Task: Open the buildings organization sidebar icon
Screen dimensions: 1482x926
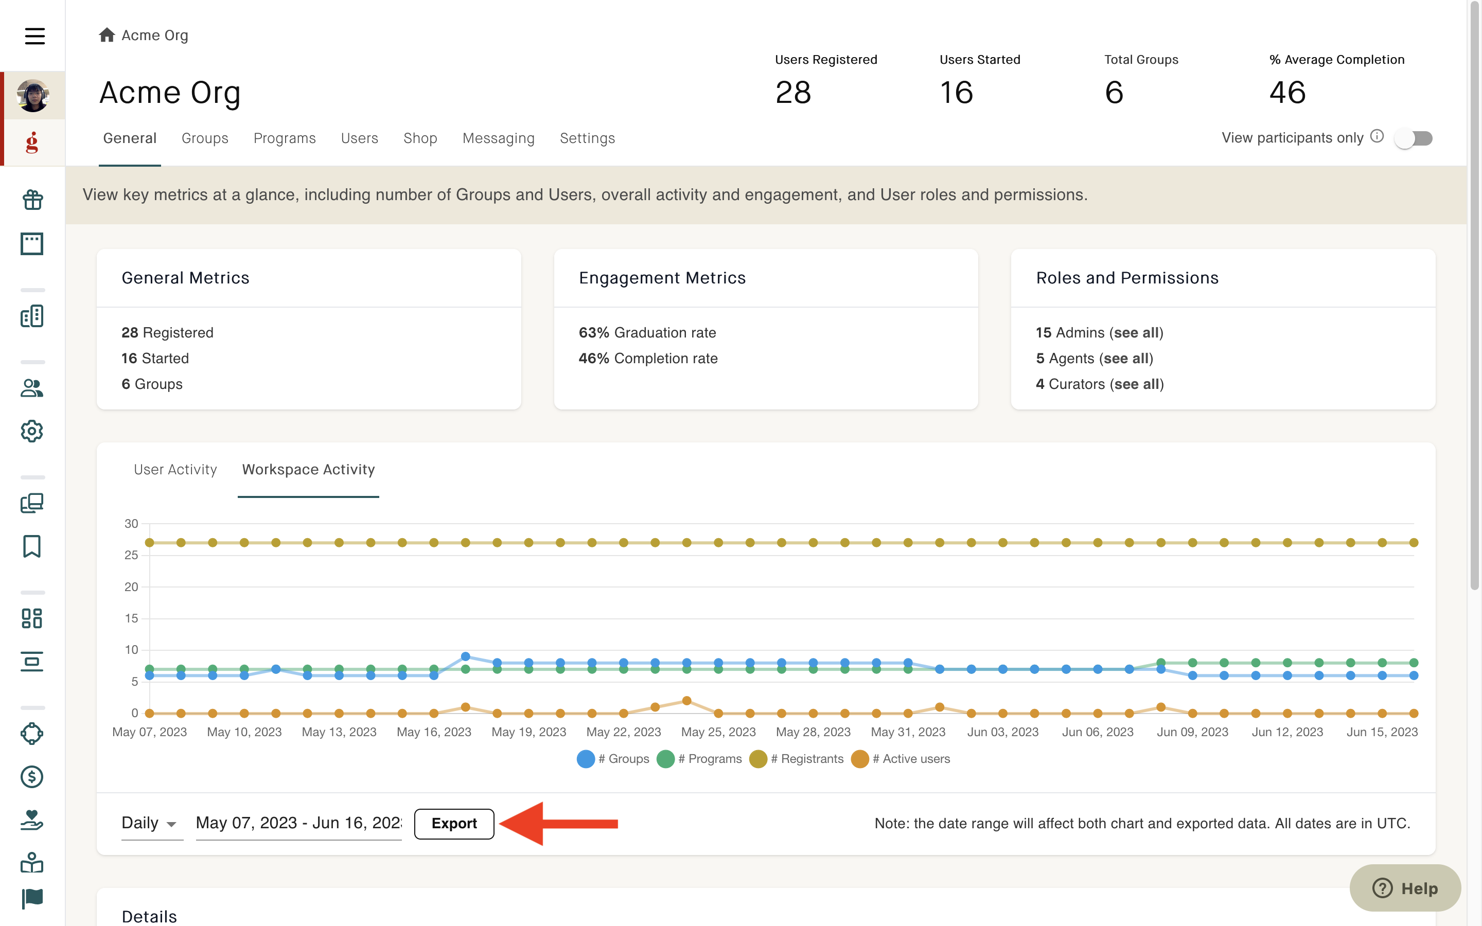Action: pos(32,316)
